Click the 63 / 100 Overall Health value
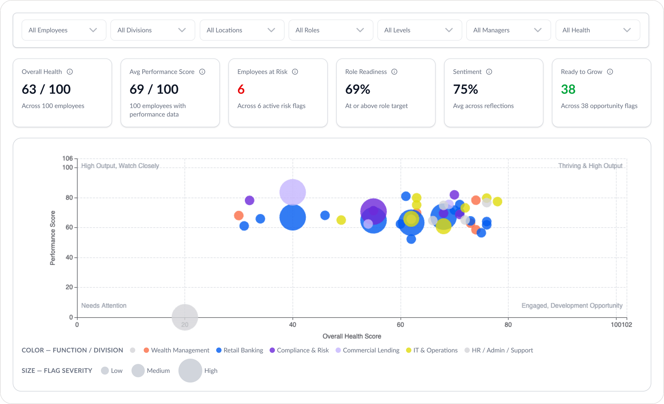Viewport: 664px width, 404px height. (x=46, y=89)
